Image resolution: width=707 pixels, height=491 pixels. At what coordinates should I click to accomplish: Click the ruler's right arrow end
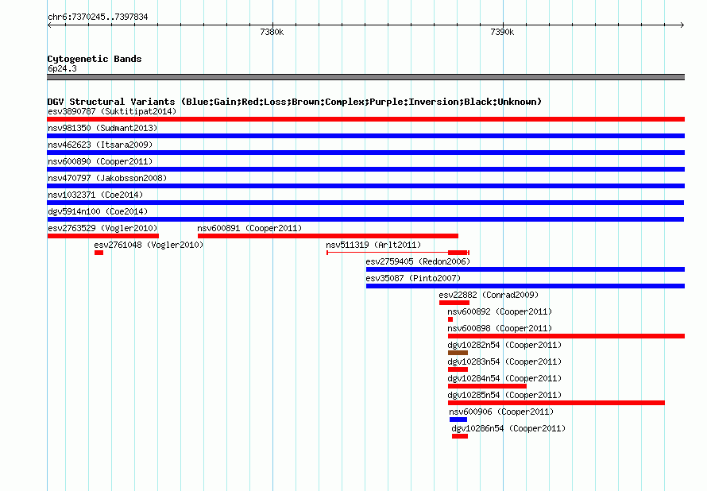[x=682, y=25]
